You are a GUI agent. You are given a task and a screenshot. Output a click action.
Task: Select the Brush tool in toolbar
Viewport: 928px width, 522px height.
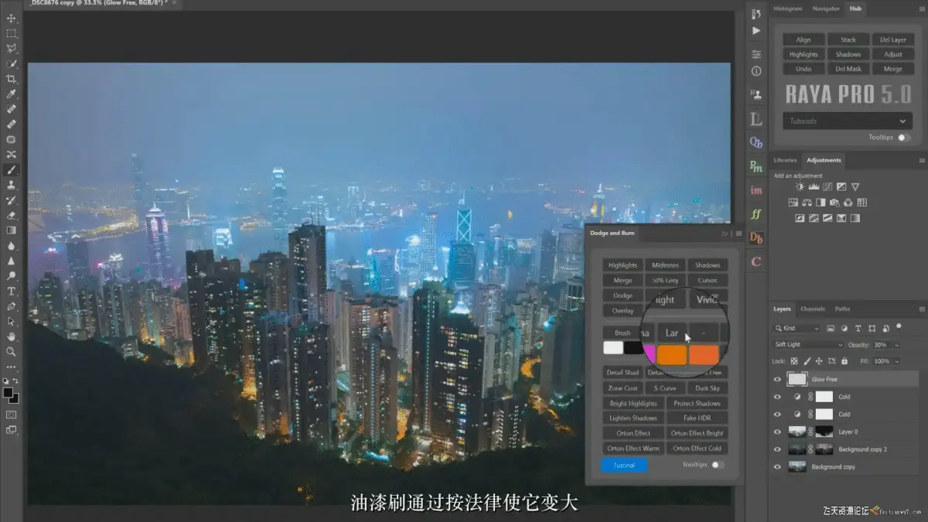point(11,170)
